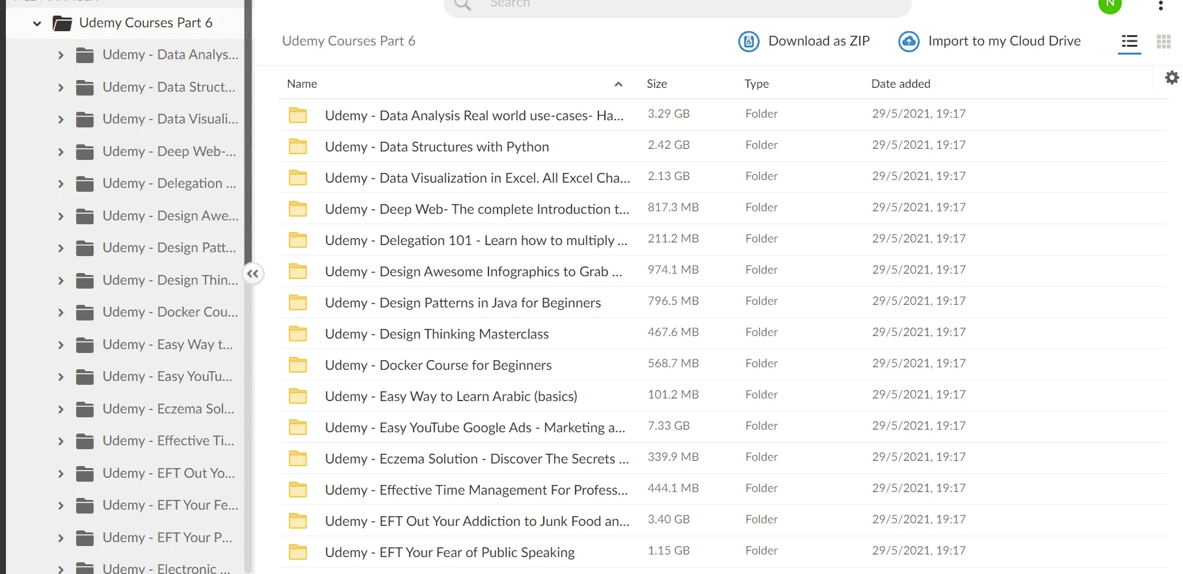1183x574 pixels.
Task: Expand Udemy - Deep Web tree folder
Action: pos(60,151)
